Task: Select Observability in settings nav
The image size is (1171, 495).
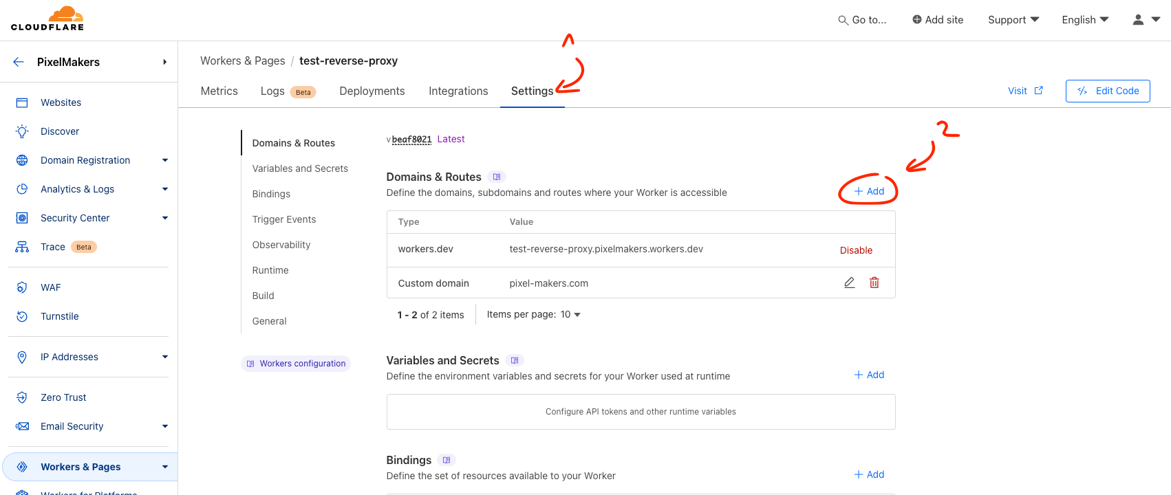Action: [281, 245]
